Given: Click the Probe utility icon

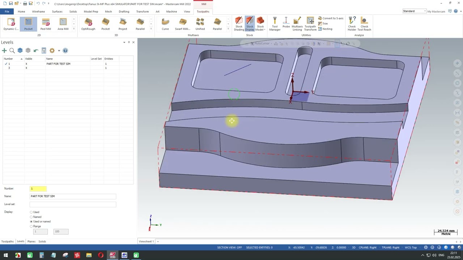Looking at the screenshot, I should point(286,23).
